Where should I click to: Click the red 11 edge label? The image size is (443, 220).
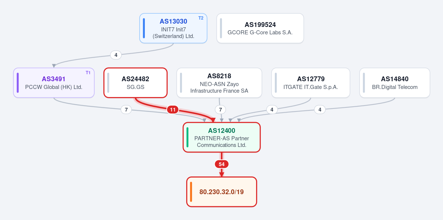pos(173,110)
